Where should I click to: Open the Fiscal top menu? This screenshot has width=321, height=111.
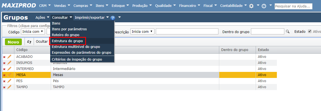pyautogui.click(x=210, y=6)
